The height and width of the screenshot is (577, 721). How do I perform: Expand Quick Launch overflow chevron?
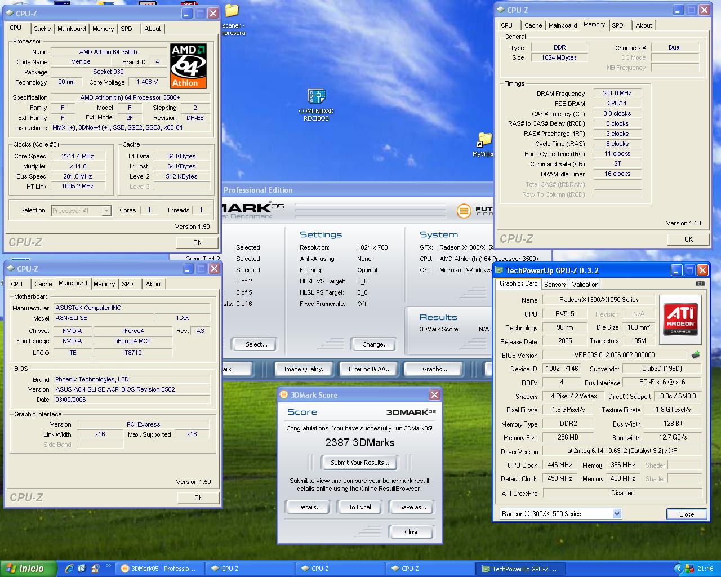pyautogui.click(x=108, y=567)
